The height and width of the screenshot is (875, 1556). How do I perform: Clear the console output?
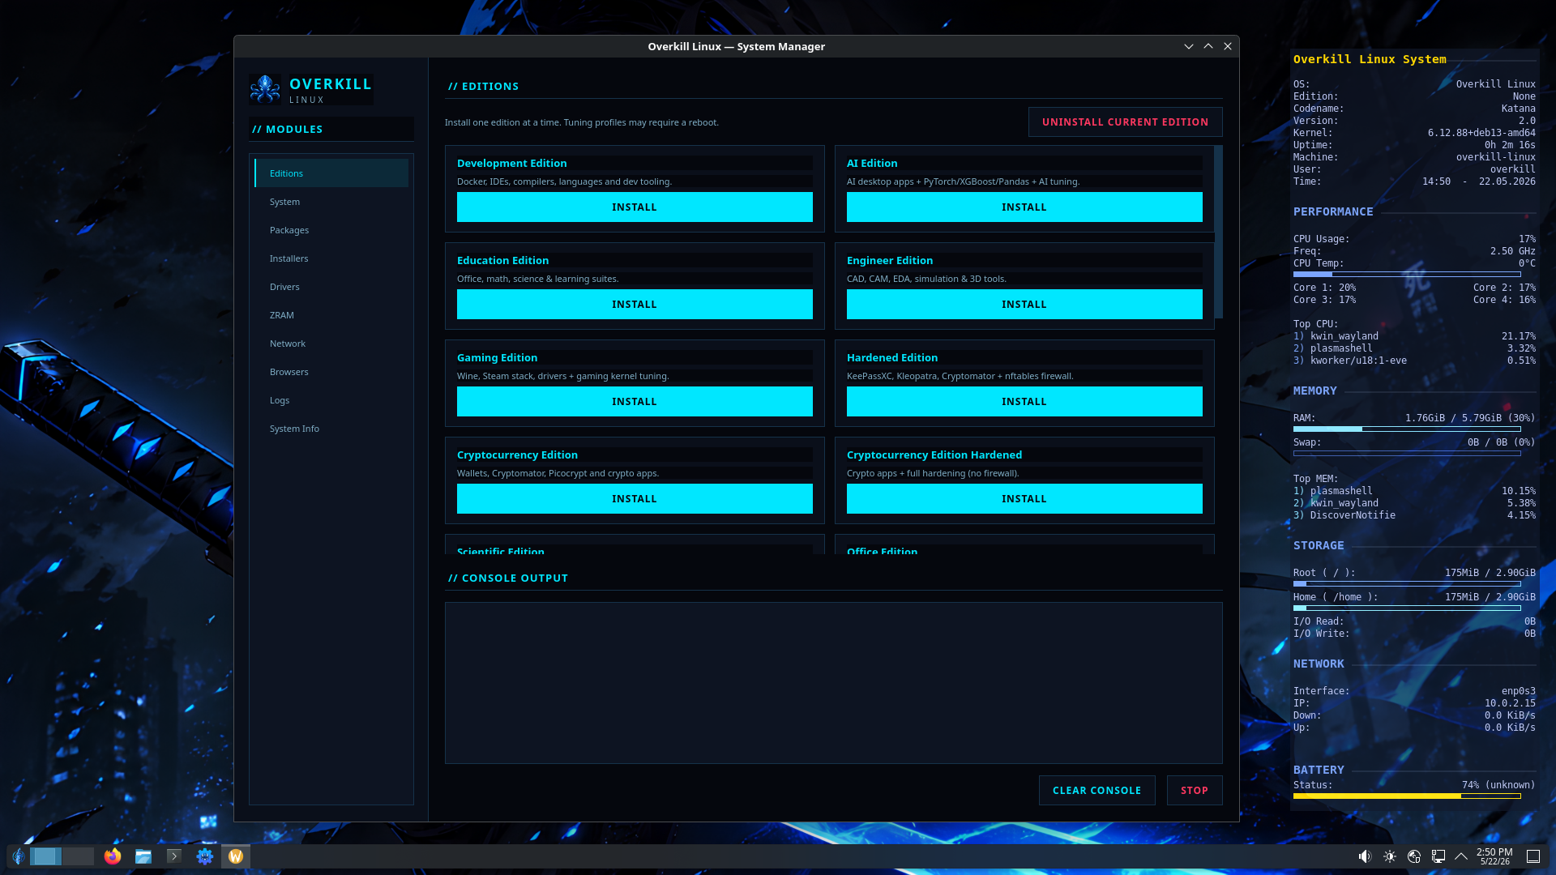[x=1096, y=790]
